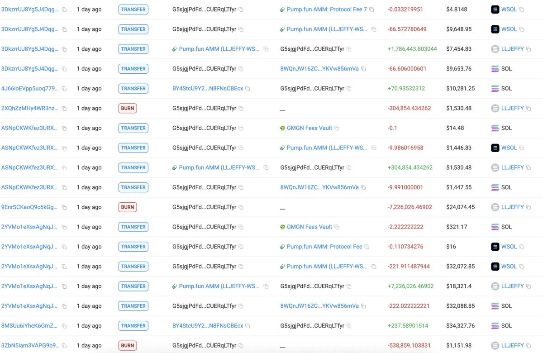Copy GMGN Fees Vault address in -0.1 row
The height and width of the screenshot is (353, 543).
337,128
